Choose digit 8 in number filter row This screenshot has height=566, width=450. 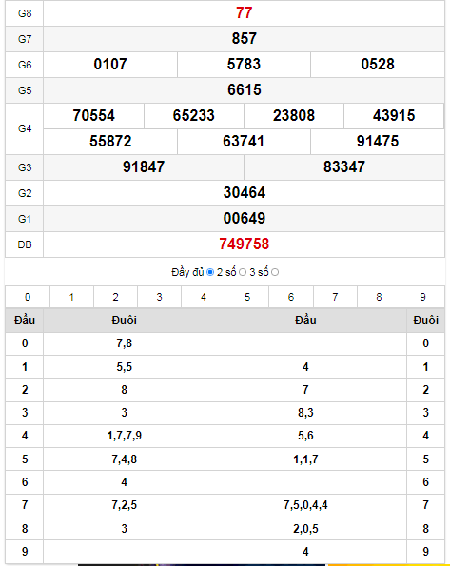tap(379, 297)
